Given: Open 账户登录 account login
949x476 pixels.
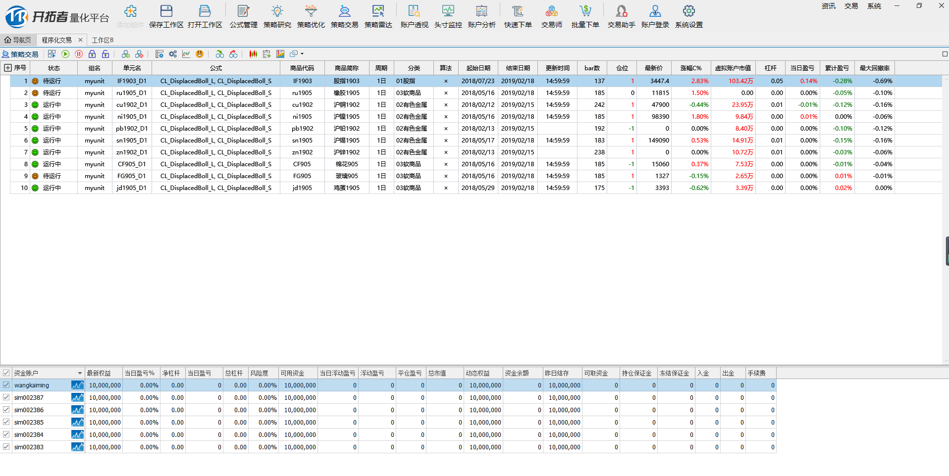Looking at the screenshot, I should 655,16.
